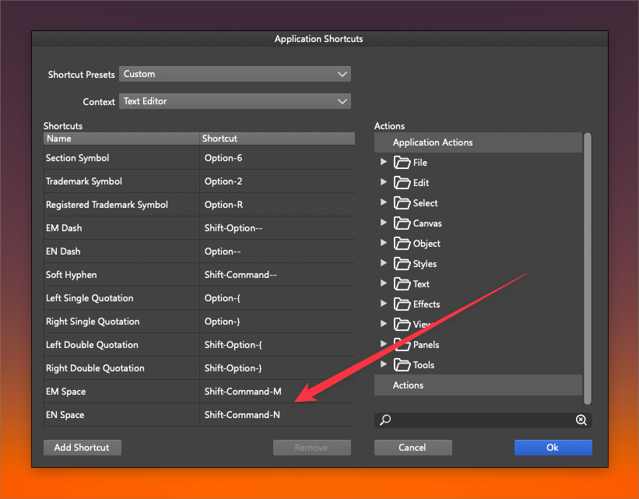Screen dimensions: 639x499
Task: Select the EN Space shortcut row
Action: 198,415
